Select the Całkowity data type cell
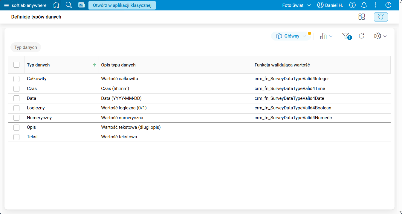Screen dimensions: 402x214 click(62, 79)
